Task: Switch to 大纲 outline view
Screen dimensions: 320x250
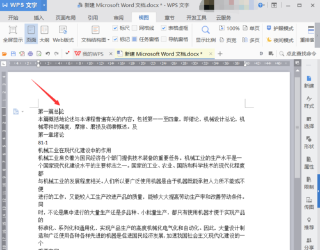Action: pyautogui.click(x=44, y=34)
